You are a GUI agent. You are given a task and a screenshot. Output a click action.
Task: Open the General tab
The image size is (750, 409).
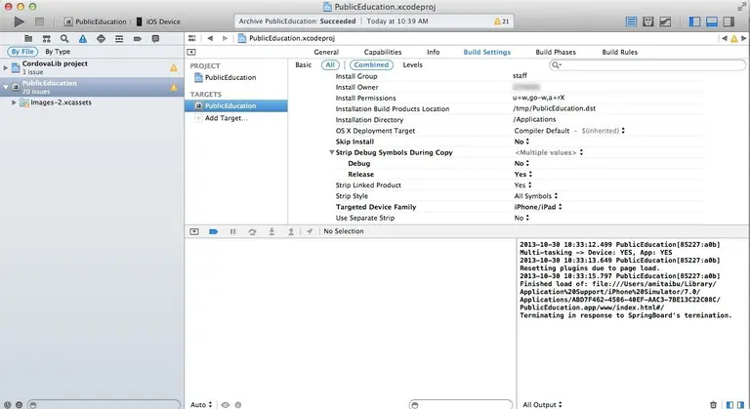326,52
